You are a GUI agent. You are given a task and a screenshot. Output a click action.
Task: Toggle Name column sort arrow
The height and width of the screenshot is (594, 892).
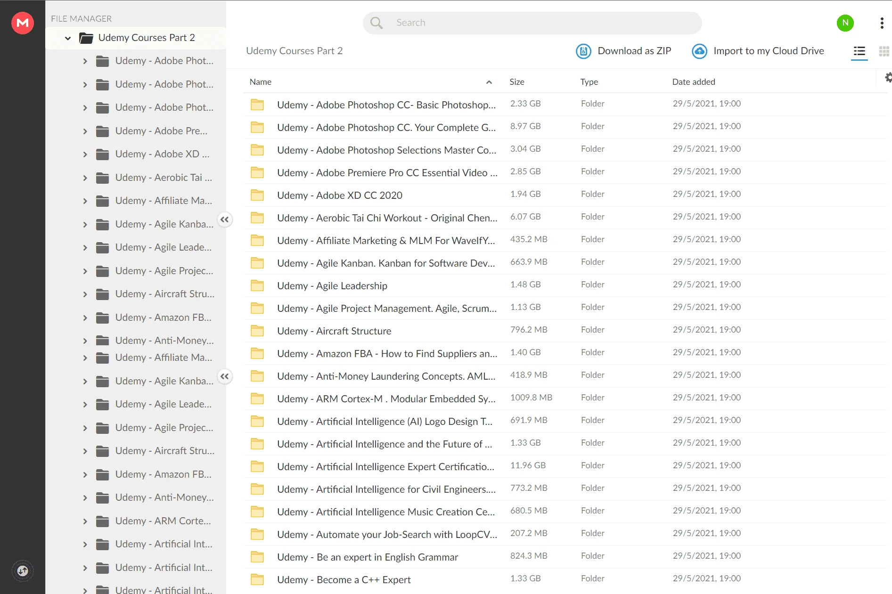tap(489, 82)
